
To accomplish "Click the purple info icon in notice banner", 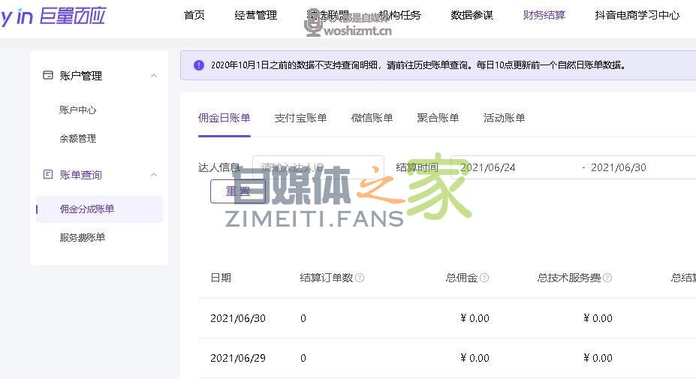I will coord(199,65).
